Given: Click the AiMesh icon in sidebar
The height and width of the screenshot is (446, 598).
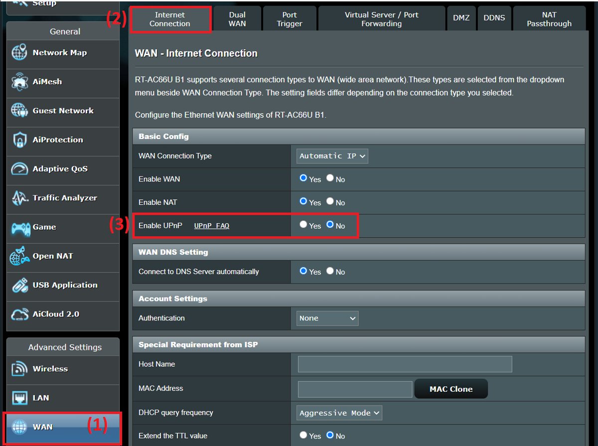Looking at the screenshot, I should pyautogui.click(x=19, y=82).
